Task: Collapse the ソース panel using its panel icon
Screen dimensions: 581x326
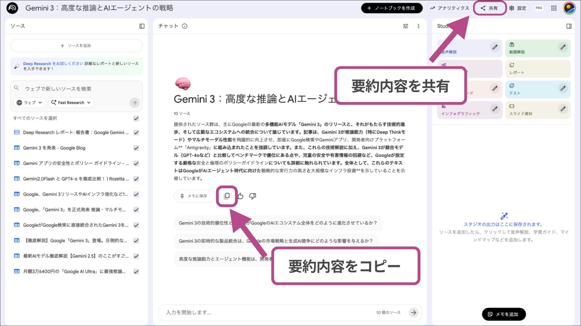Action: point(141,26)
